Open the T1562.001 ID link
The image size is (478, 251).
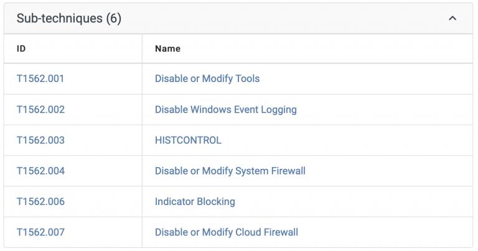40,79
